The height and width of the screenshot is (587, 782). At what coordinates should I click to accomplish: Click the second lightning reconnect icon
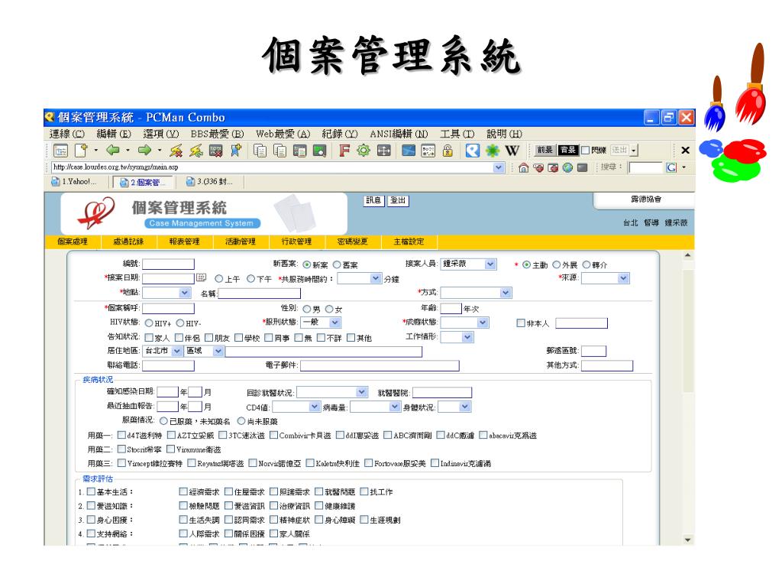tap(196, 151)
